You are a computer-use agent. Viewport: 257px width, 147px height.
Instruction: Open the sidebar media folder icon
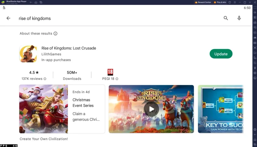click(255, 53)
